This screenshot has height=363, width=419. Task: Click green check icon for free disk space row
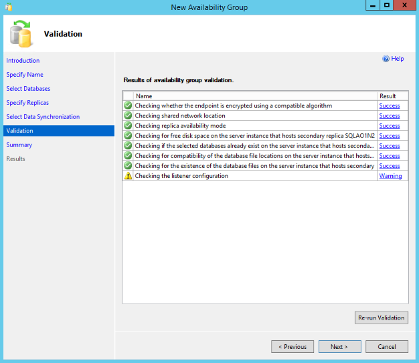tap(128, 135)
